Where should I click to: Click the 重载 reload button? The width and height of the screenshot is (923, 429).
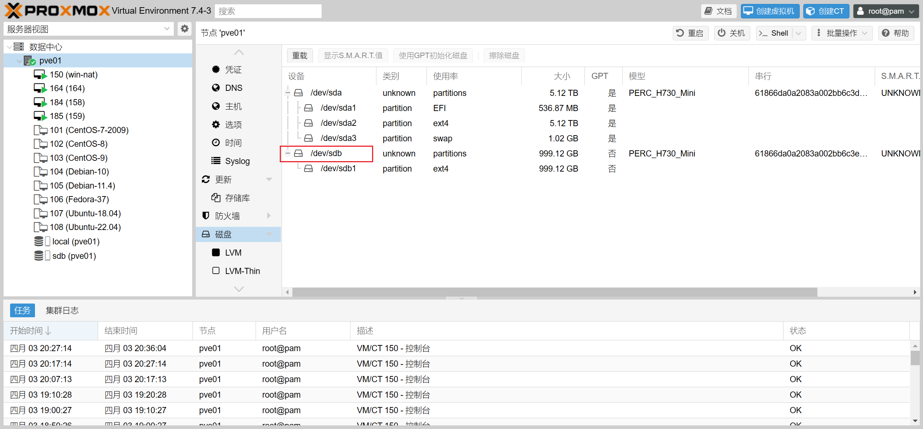[300, 56]
